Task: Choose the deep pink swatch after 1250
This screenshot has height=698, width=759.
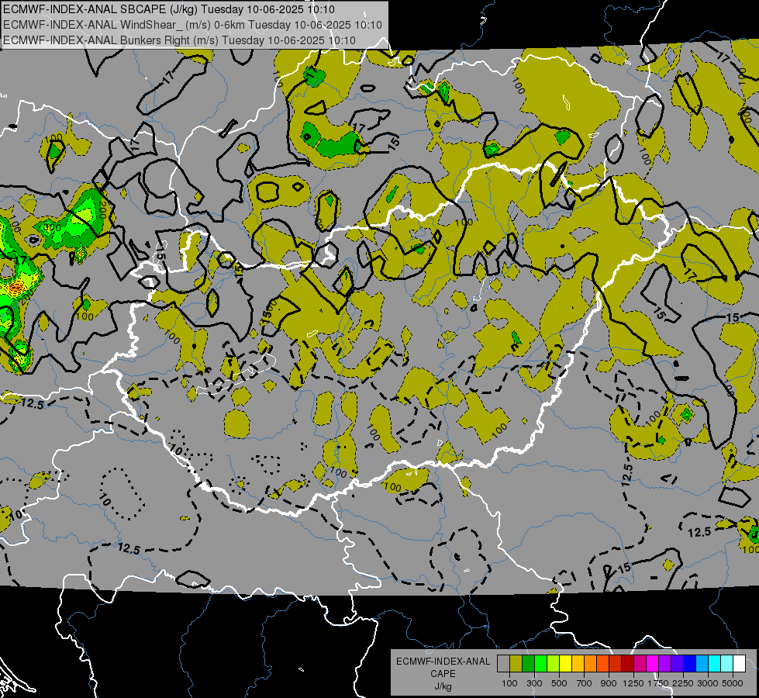Action: click(x=640, y=663)
